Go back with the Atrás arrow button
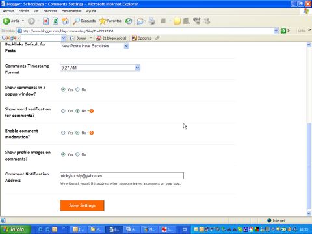Screen dimensions: 312x234 [11, 21]
